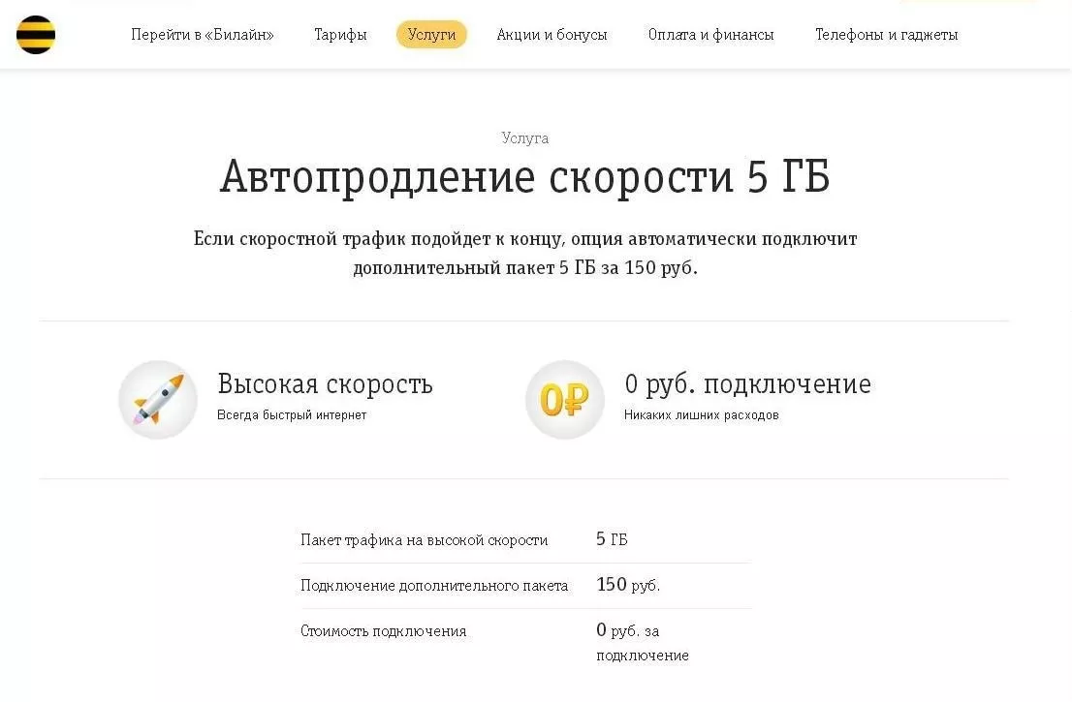The width and height of the screenshot is (1072, 702).
Task: Click the Никаких лишних расходов caption
Action: pyautogui.click(x=701, y=415)
